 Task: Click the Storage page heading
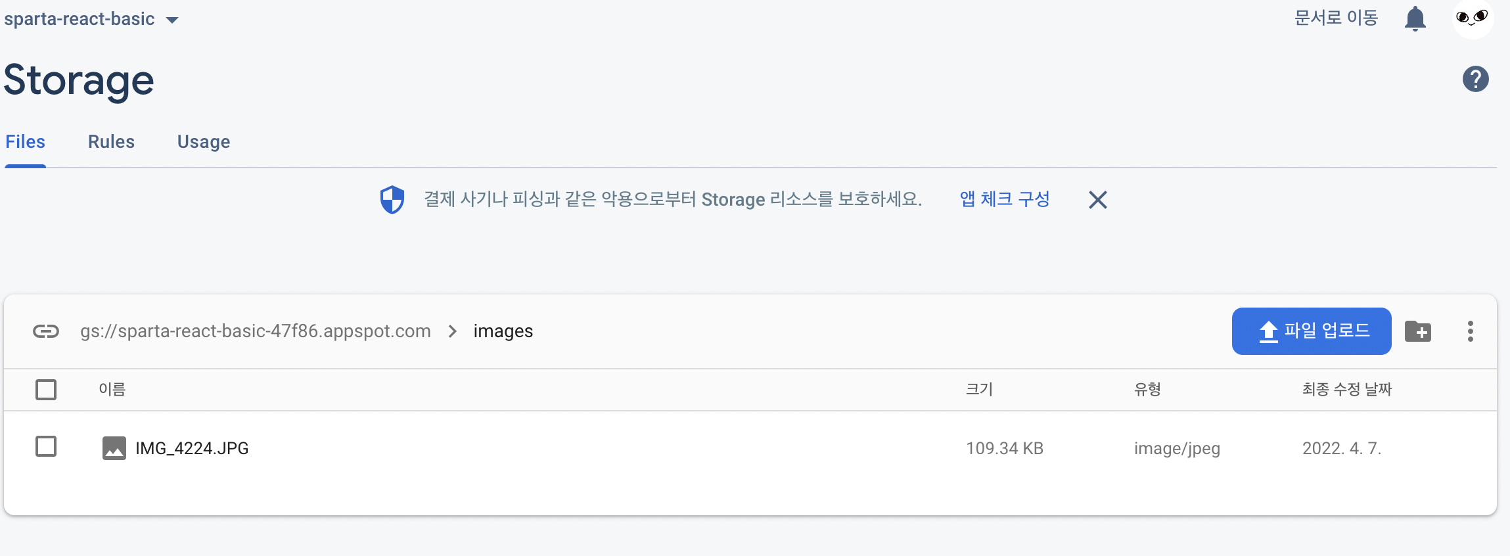pos(79,80)
